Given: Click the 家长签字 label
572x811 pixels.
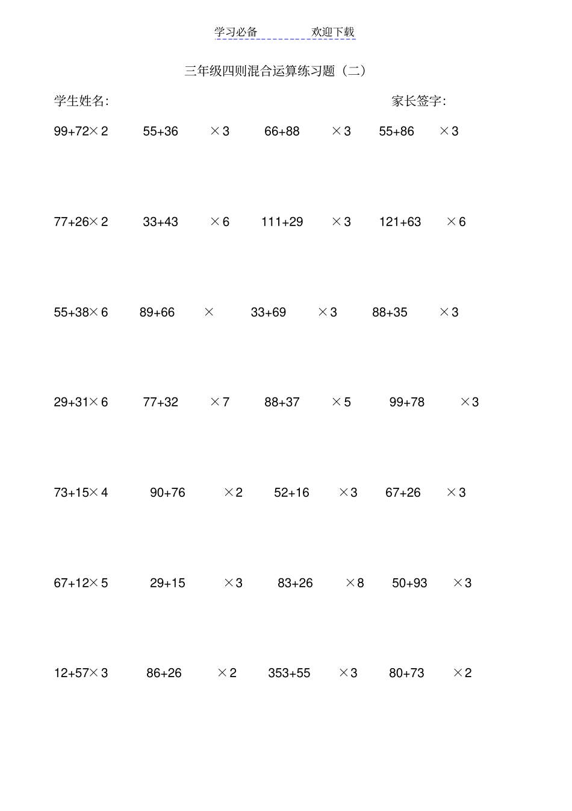Looking at the screenshot, I should point(418,101).
